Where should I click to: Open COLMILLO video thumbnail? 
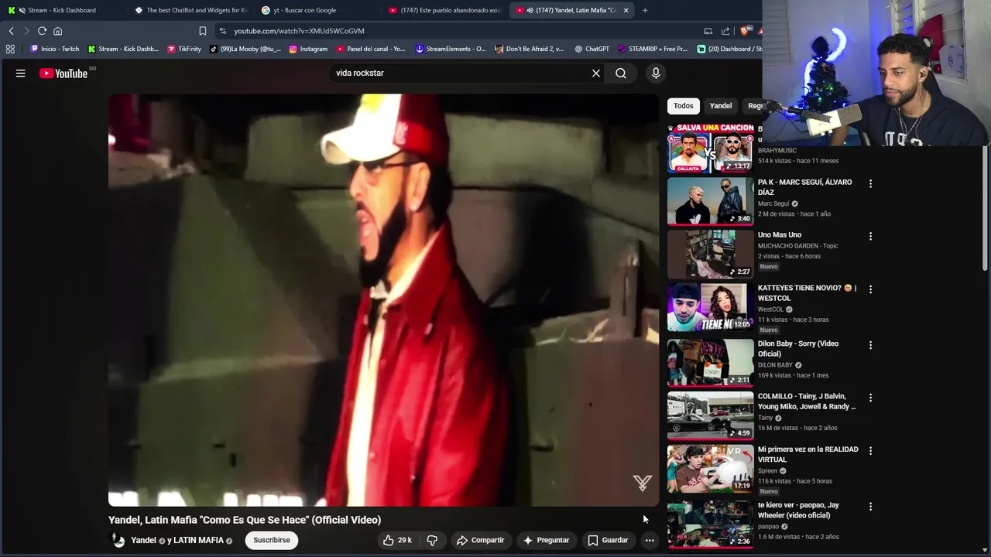[710, 415]
